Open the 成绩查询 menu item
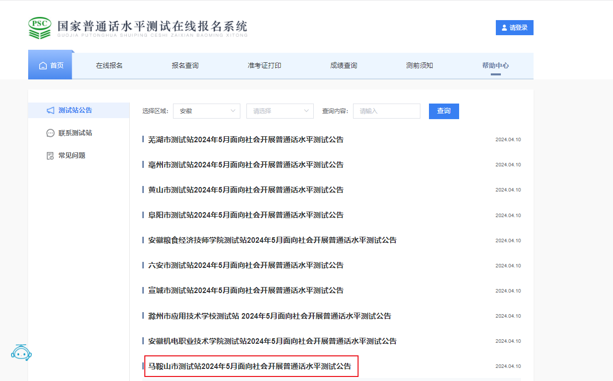Image resolution: width=613 pixels, height=381 pixels. 343,66
